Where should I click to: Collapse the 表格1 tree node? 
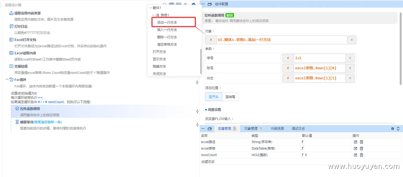(x=153, y=15)
